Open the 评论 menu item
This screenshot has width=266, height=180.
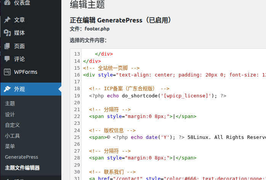[19, 59]
